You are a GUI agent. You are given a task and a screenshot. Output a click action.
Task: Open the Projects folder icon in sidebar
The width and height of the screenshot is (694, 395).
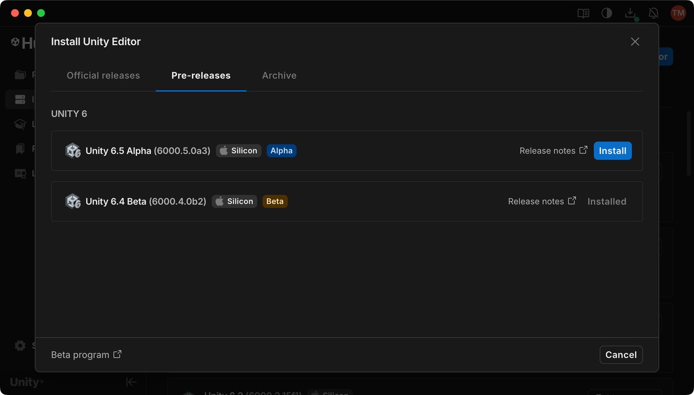tap(20, 74)
